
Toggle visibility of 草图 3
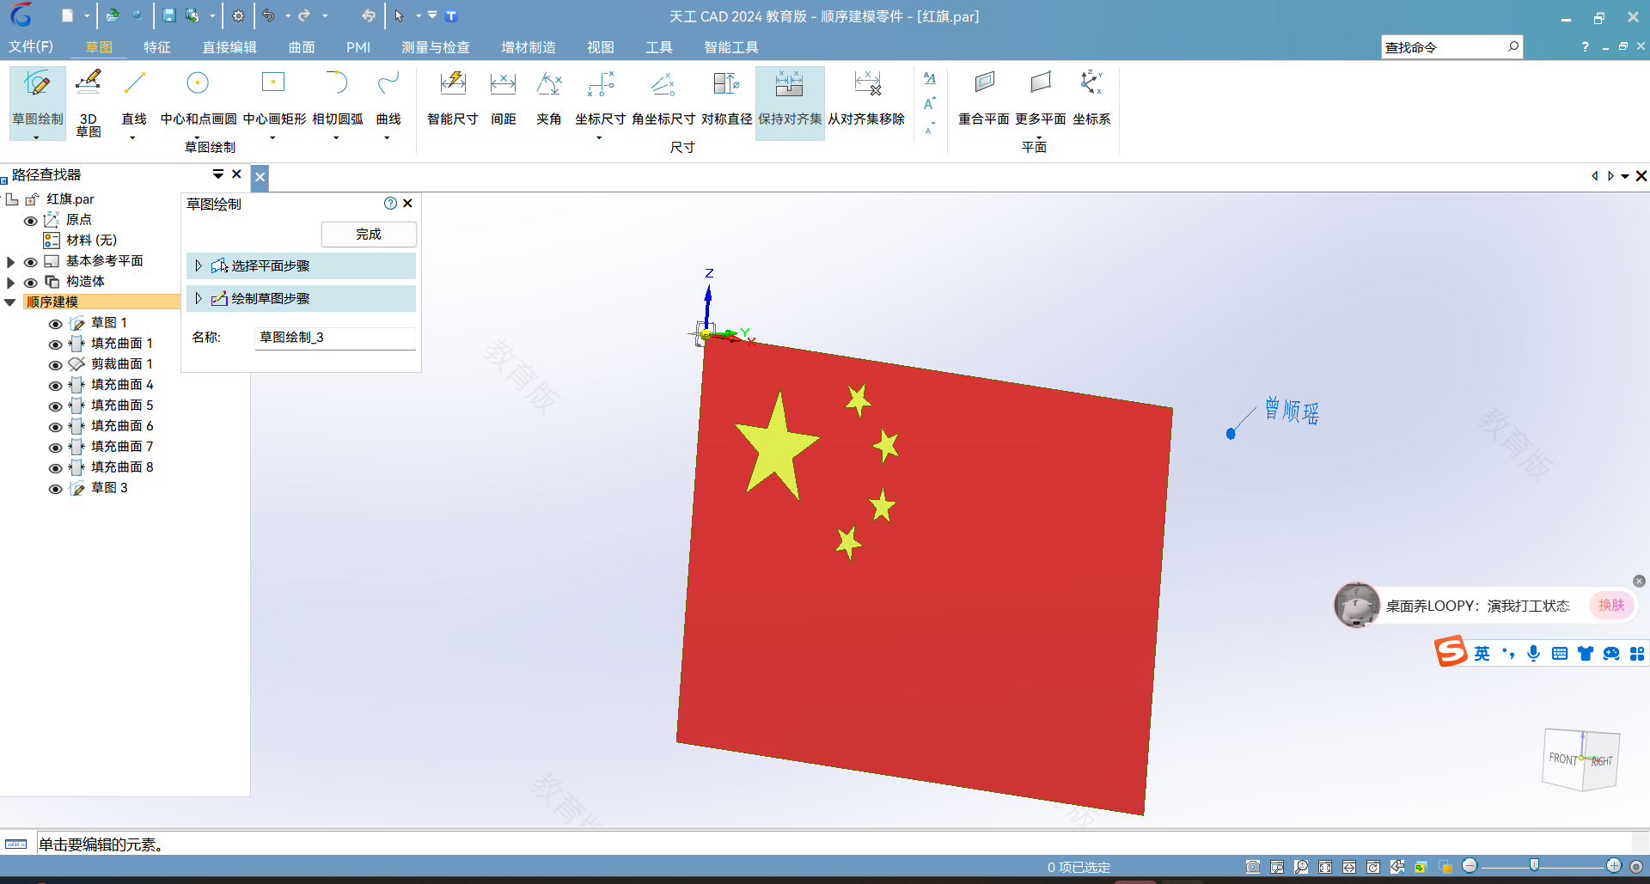pos(55,489)
